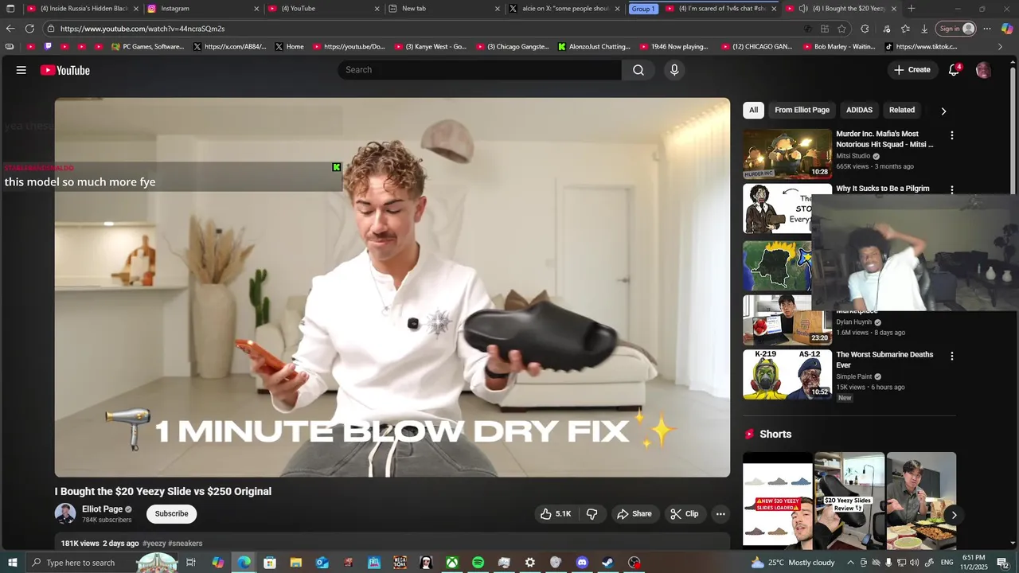Toggle Subscribe to Elliot Page

coord(171,514)
